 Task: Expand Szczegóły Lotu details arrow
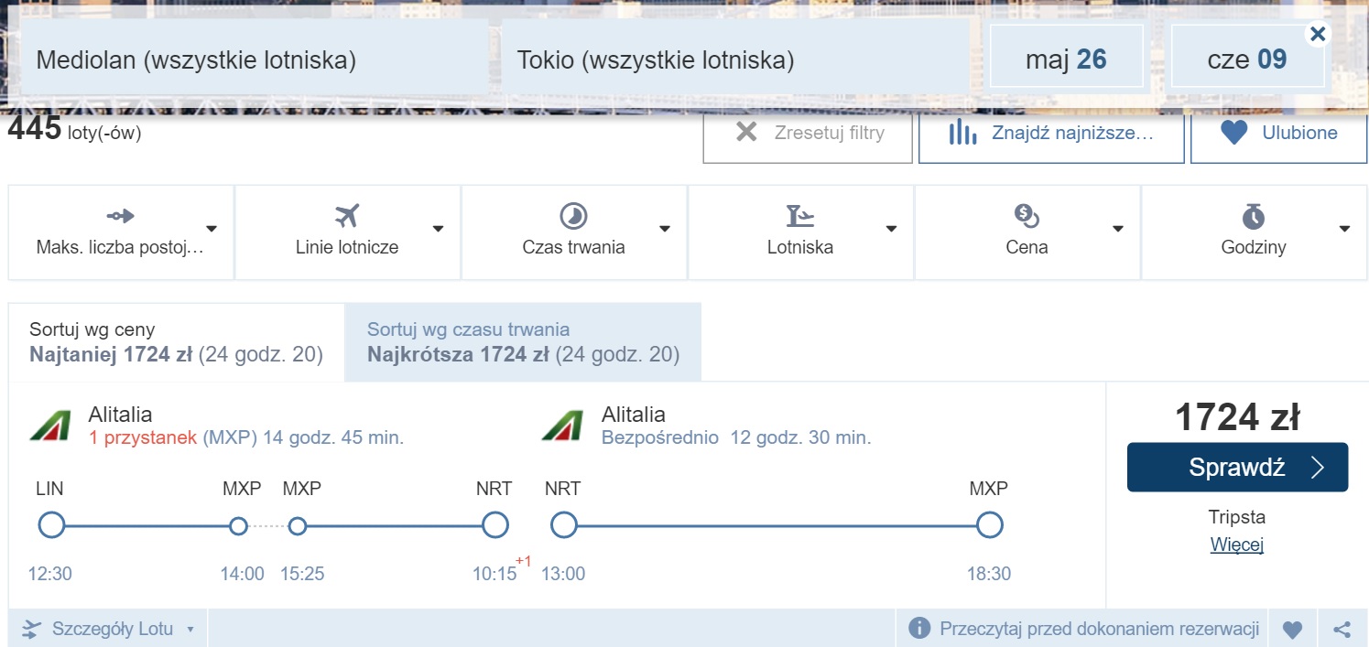click(x=190, y=630)
